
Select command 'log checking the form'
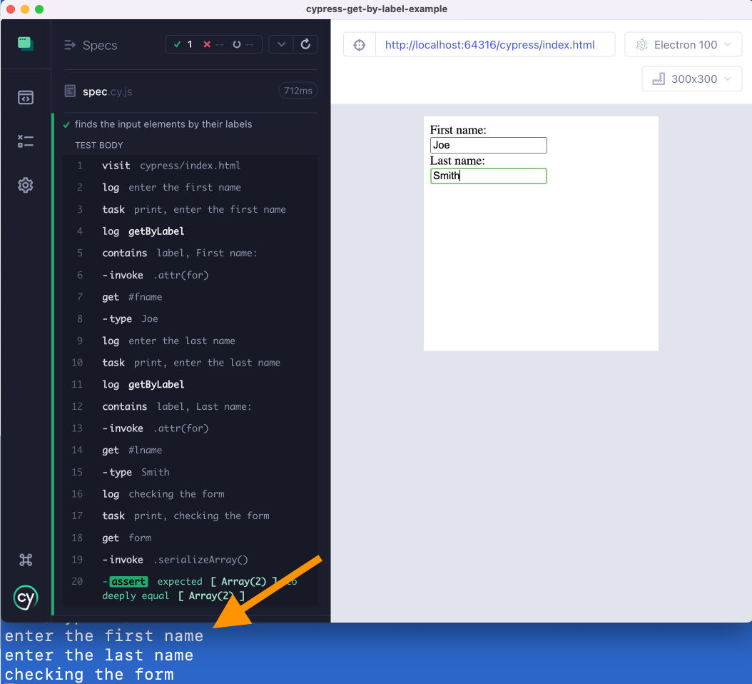tap(190, 494)
